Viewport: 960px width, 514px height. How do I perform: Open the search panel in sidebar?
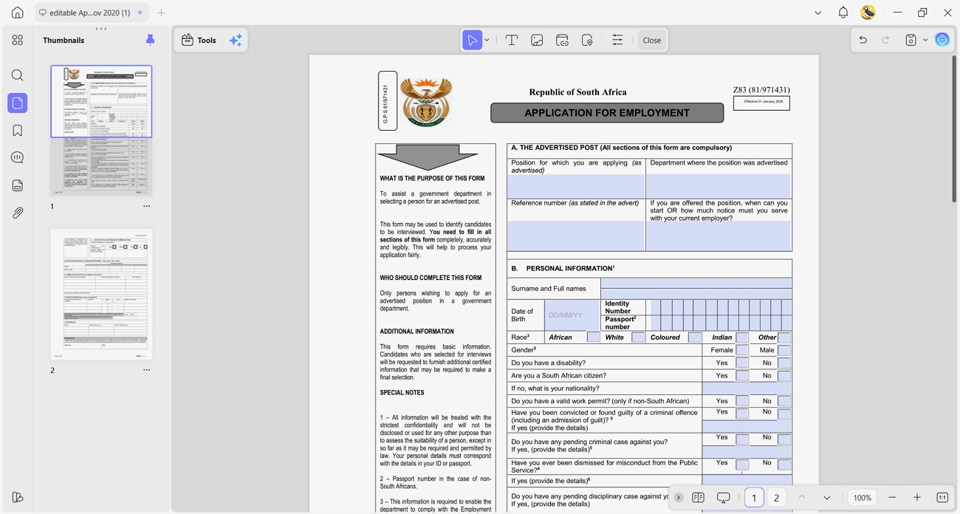tap(18, 75)
